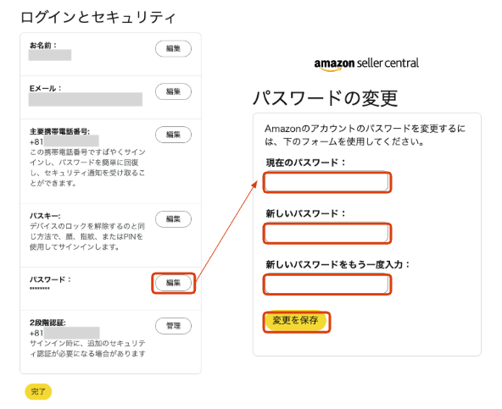The image size is (502, 409).
Task: Click 編集 button for パスキー
Action: coord(173,219)
